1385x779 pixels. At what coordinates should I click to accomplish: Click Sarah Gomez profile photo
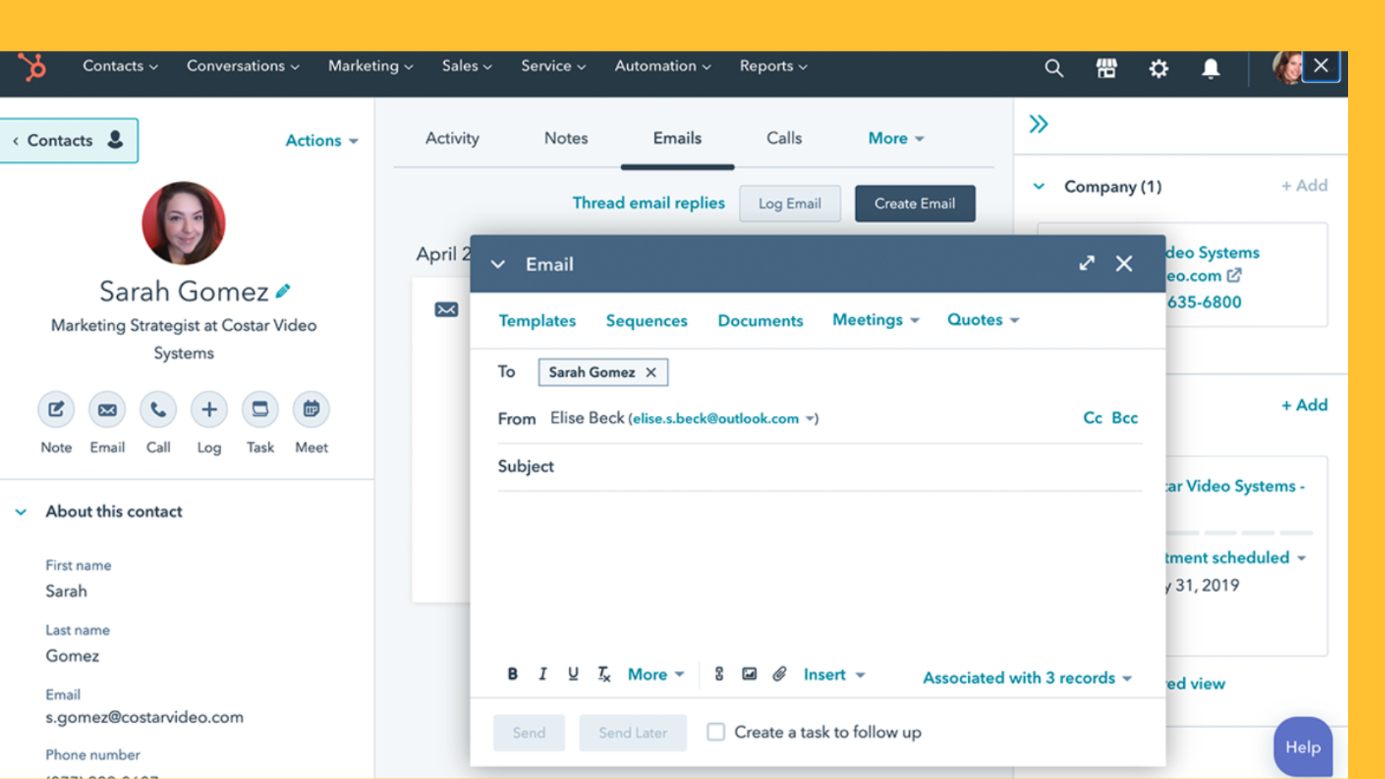click(183, 223)
